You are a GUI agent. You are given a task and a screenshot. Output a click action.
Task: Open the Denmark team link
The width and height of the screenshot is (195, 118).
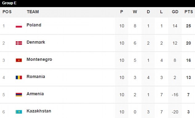[x=36, y=42]
